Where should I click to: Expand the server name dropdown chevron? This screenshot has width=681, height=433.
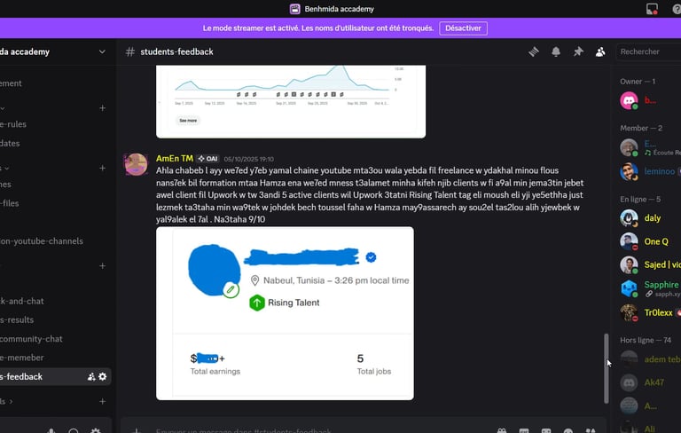click(102, 51)
